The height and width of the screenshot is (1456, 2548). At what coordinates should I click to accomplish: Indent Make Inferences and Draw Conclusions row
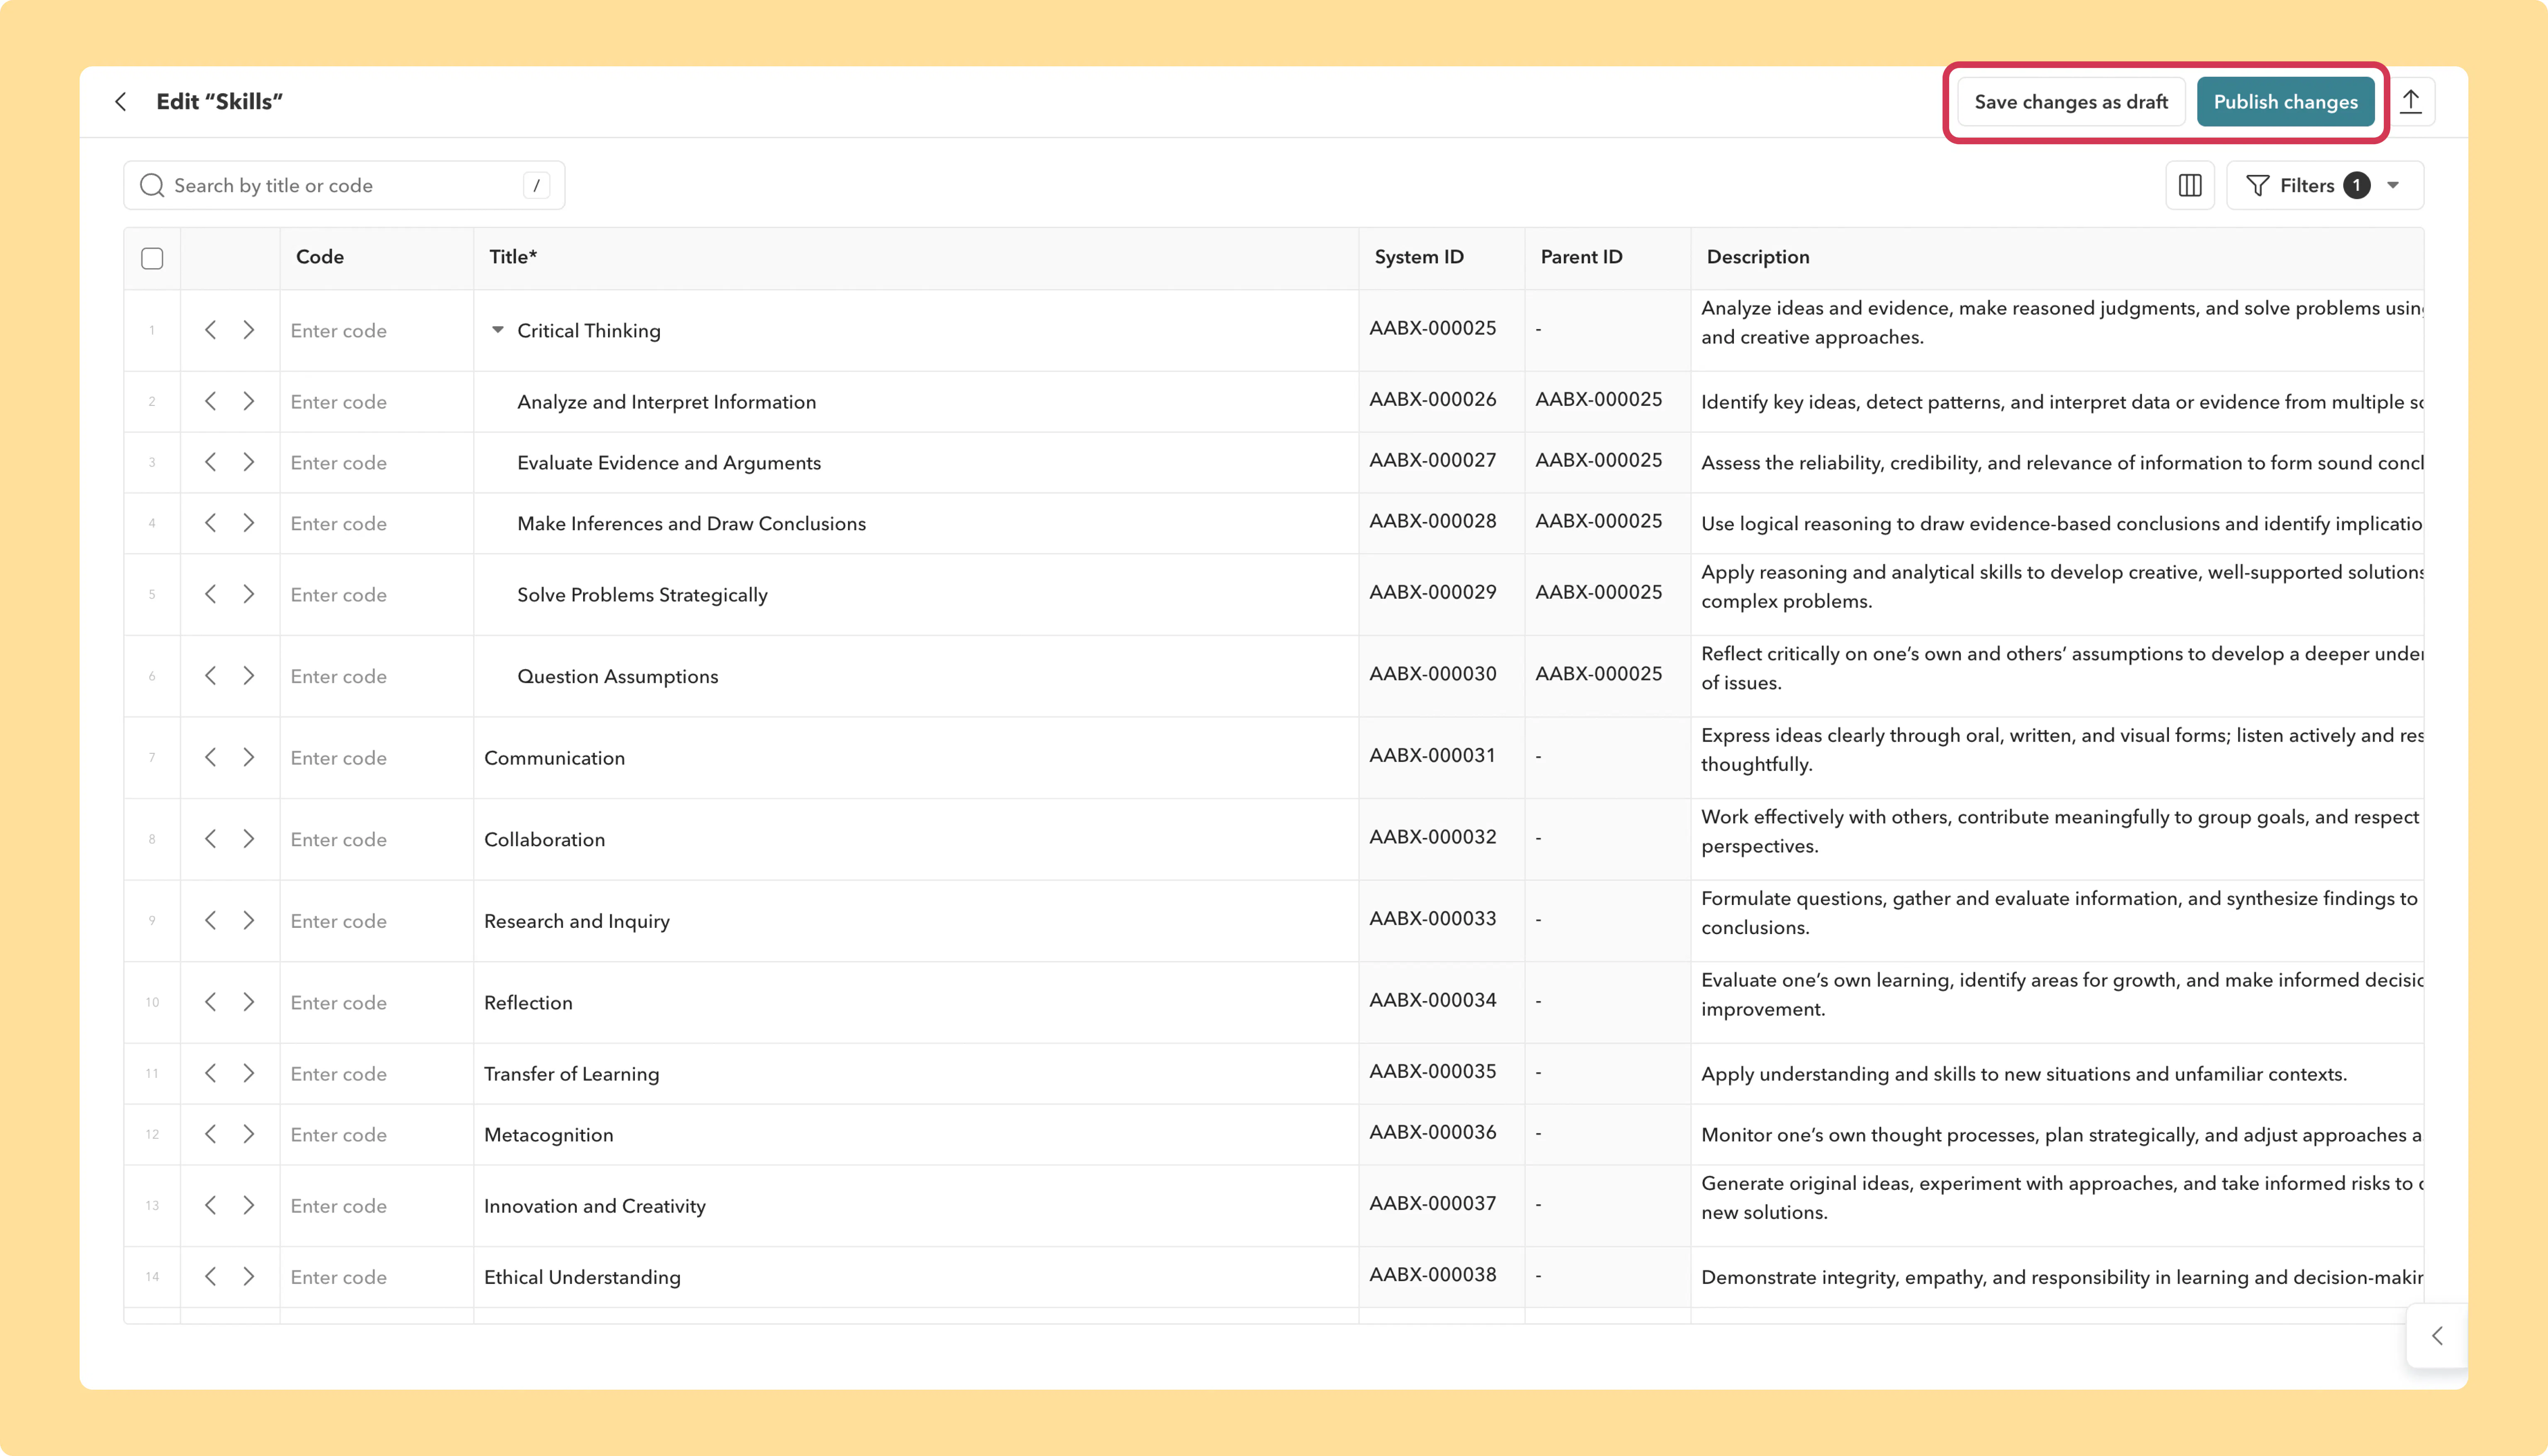[249, 523]
